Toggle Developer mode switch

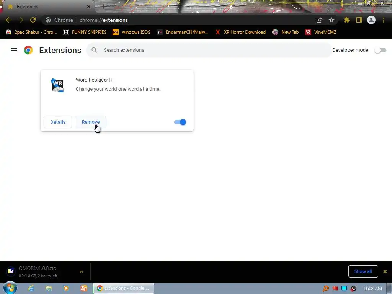380,50
